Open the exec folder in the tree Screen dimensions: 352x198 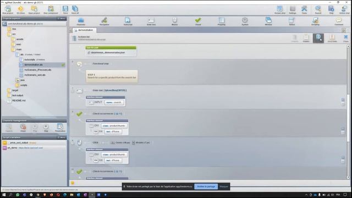[x=18, y=44]
